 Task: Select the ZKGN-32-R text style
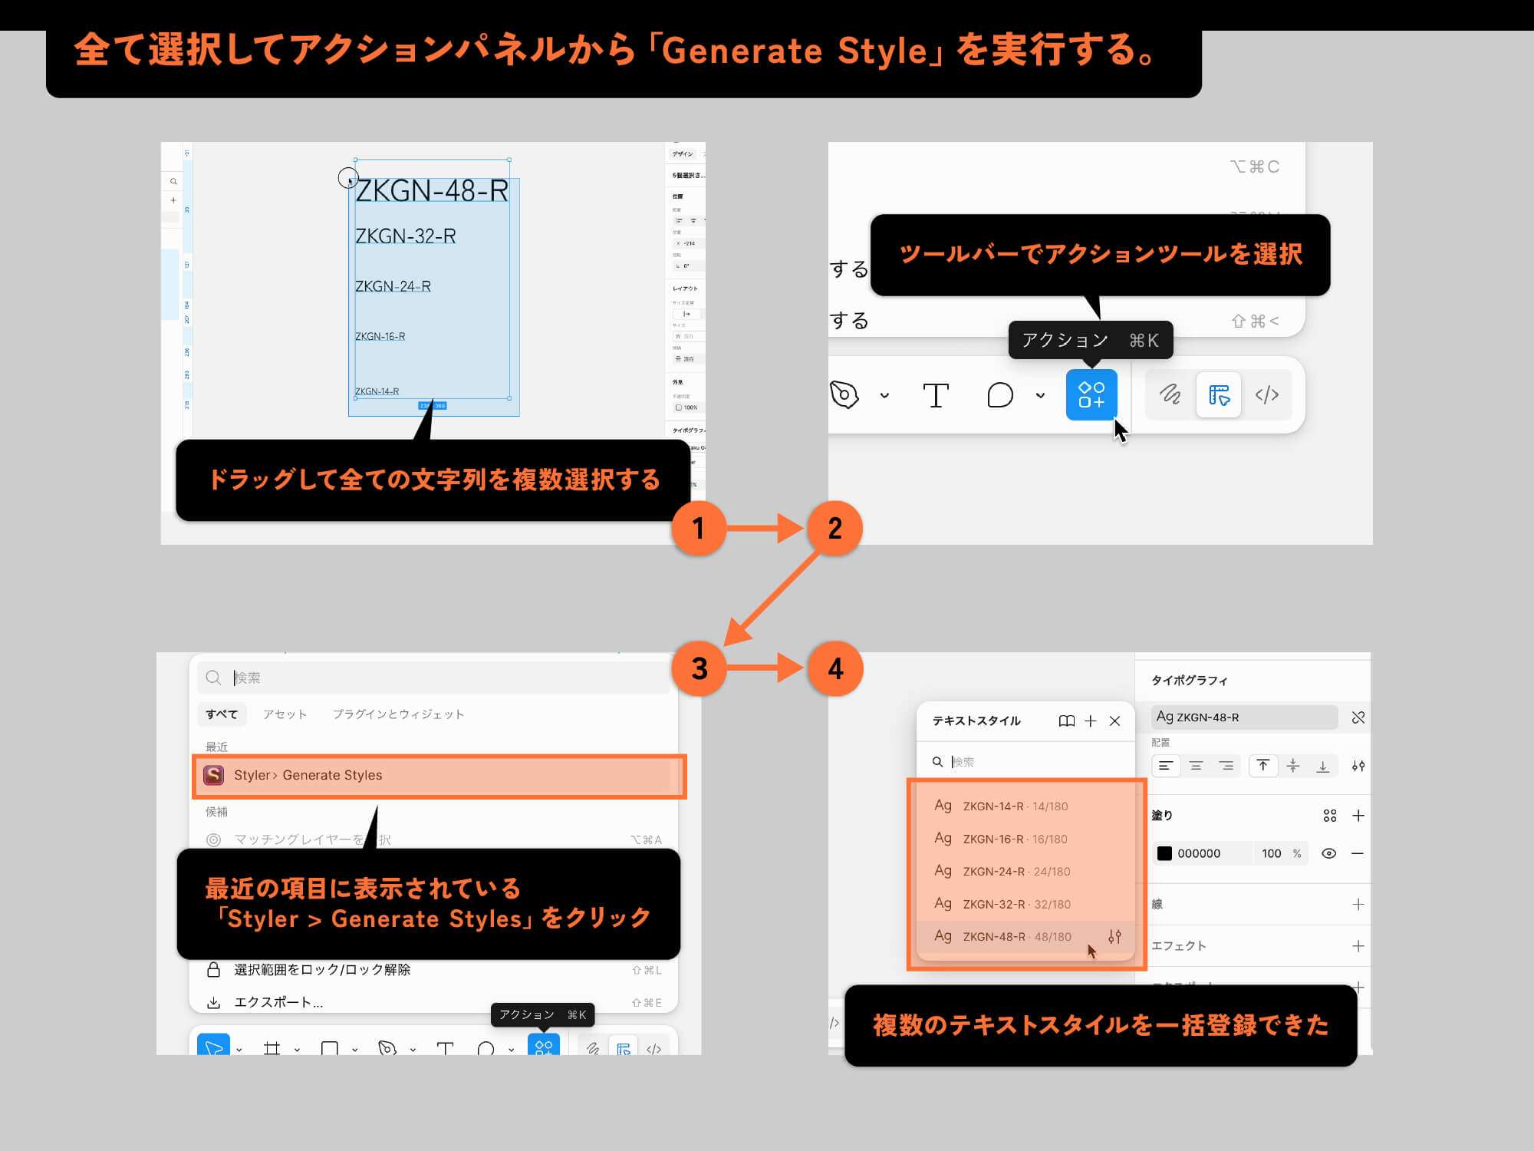click(1025, 905)
